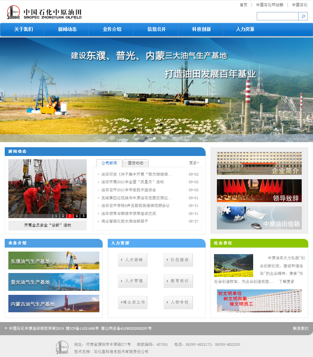Click the 更多+ news link
The image size is (313, 357).
194,163
